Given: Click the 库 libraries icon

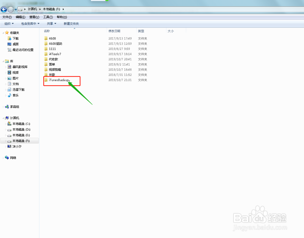Looking at the screenshot, I should [x=7, y=61].
